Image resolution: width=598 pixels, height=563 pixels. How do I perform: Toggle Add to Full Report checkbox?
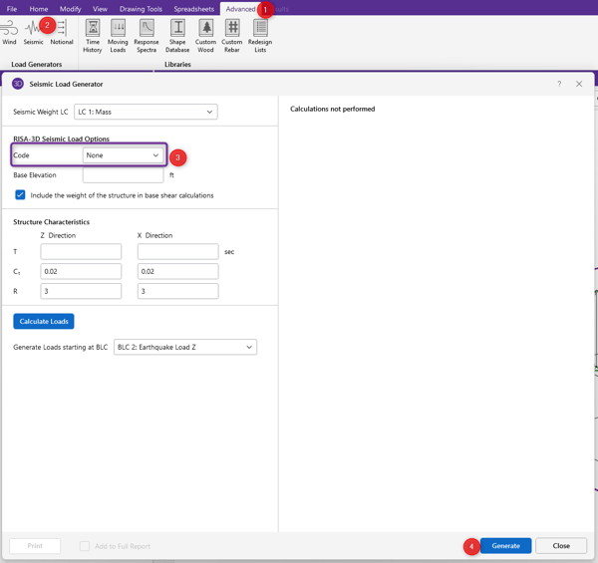(x=85, y=546)
